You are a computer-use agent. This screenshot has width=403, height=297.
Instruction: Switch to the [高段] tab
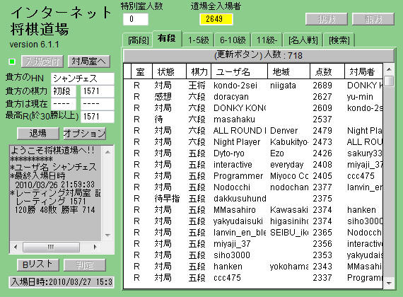(139, 40)
